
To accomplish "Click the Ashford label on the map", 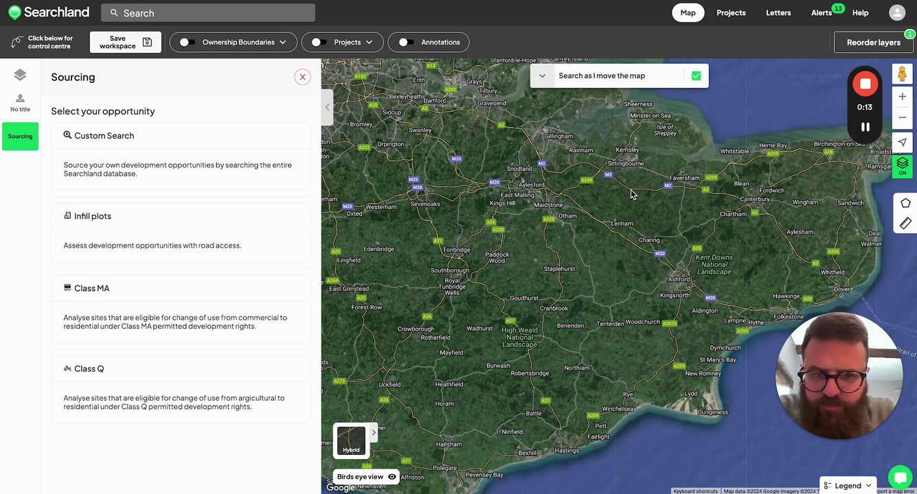I will point(679,279).
